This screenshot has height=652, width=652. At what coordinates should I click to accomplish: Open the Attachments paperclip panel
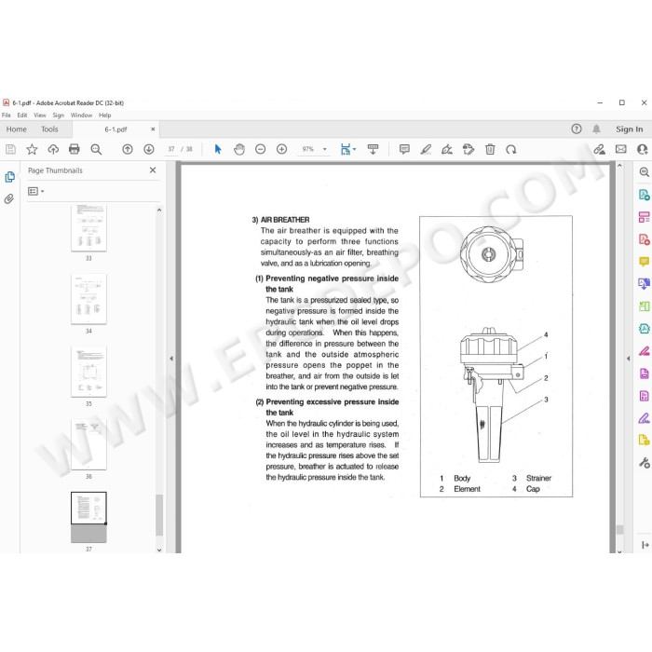click(9, 198)
